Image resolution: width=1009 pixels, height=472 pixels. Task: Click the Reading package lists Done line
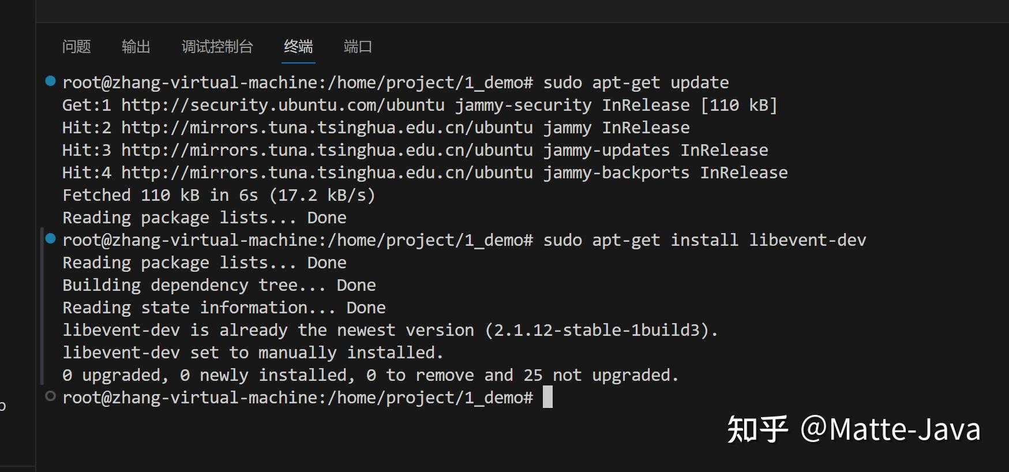coord(204,217)
